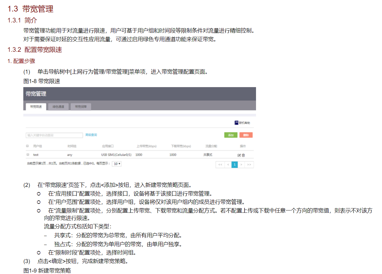Click the trash icon in the test row
382x274 pixels.
coord(243,155)
